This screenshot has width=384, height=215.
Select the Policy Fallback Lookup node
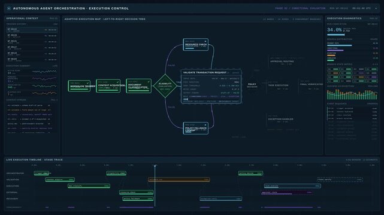196,128
